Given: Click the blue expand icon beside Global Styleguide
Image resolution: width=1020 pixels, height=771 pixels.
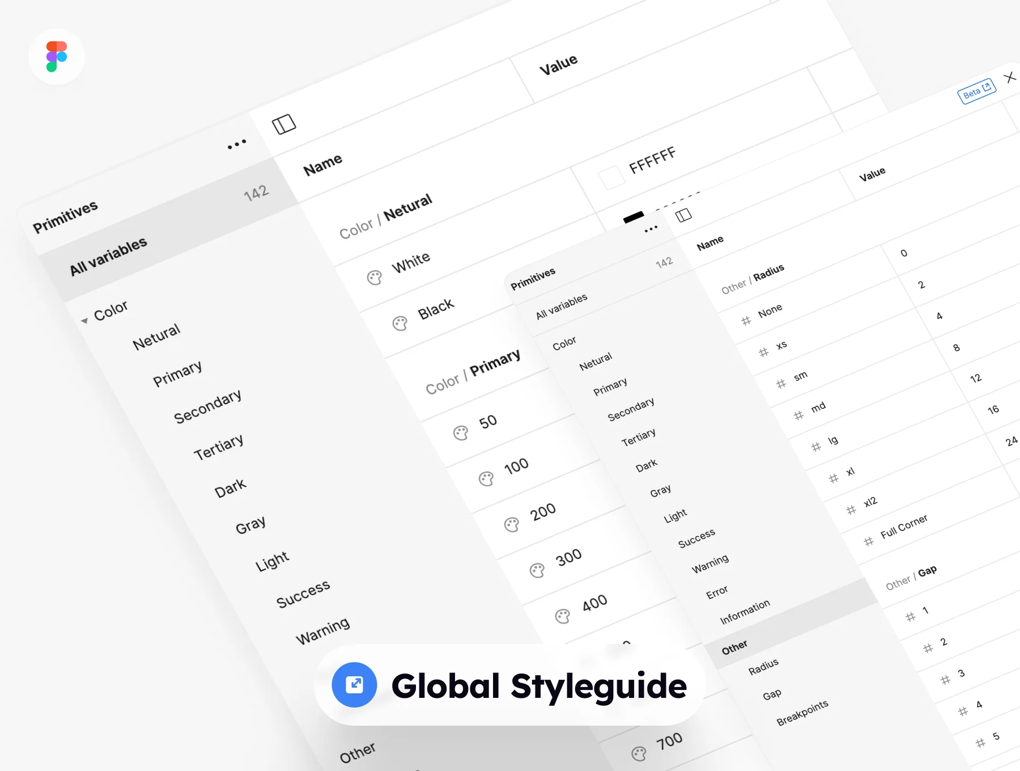Looking at the screenshot, I should click(355, 684).
